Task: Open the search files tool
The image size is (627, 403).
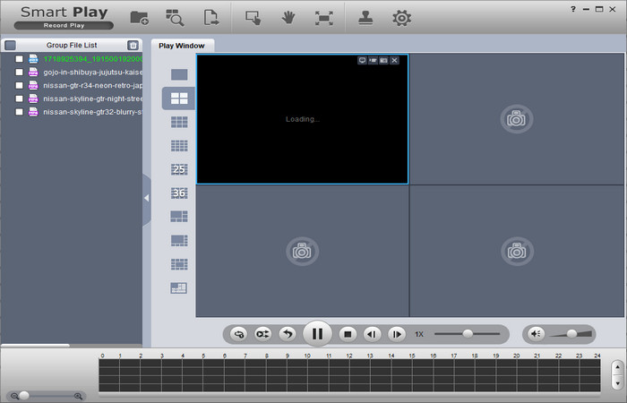Action: click(x=175, y=17)
